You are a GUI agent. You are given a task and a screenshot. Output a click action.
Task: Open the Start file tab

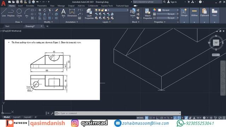[x=7, y=26]
